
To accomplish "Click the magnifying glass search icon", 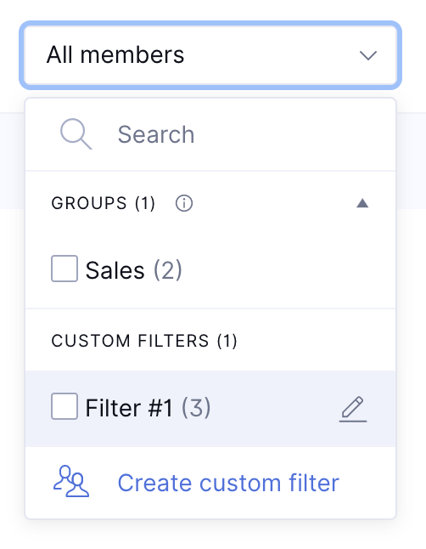I will tap(76, 134).
